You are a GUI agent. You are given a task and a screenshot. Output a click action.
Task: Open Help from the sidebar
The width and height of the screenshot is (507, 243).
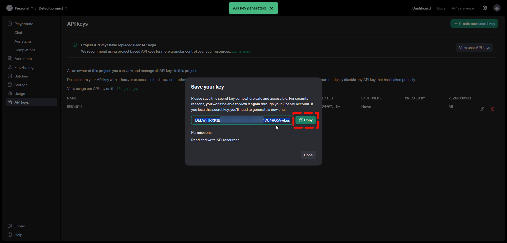click(18, 235)
